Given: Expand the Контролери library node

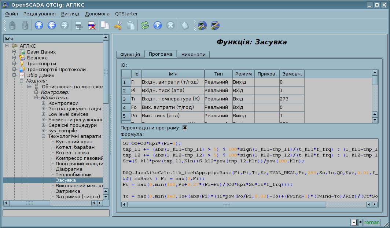Looking at the screenshot, I should coord(44,103).
